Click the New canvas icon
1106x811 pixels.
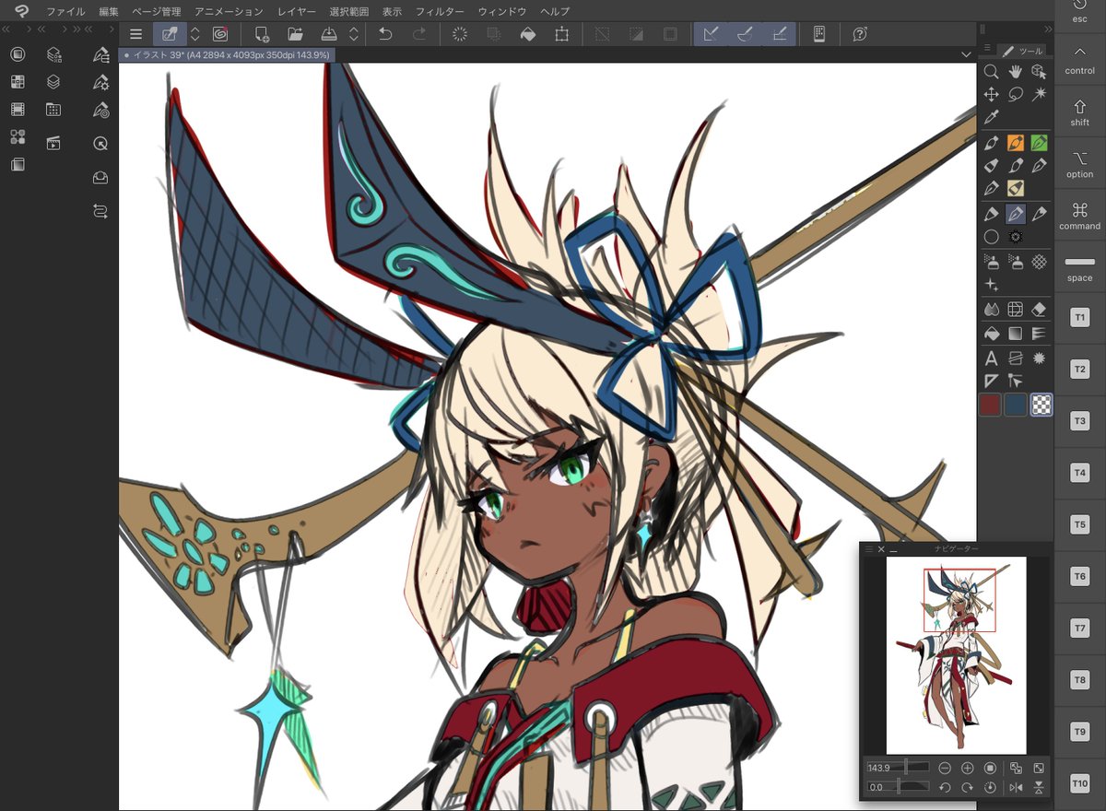point(262,34)
